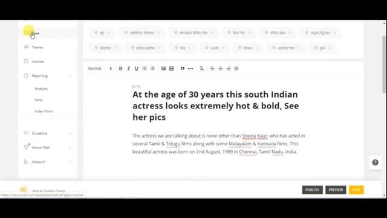Click the misspelled word "Sheela"

(249, 136)
